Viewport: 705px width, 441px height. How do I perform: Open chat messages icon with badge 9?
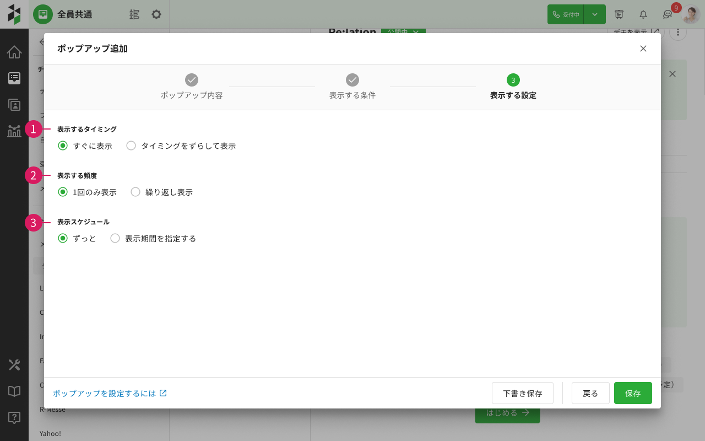click(668, 14)
